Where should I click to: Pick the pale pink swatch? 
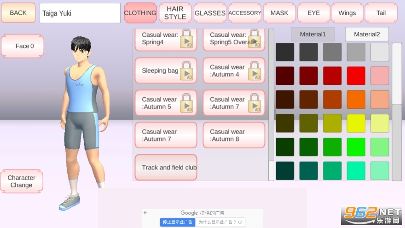[x=380, y=76]
